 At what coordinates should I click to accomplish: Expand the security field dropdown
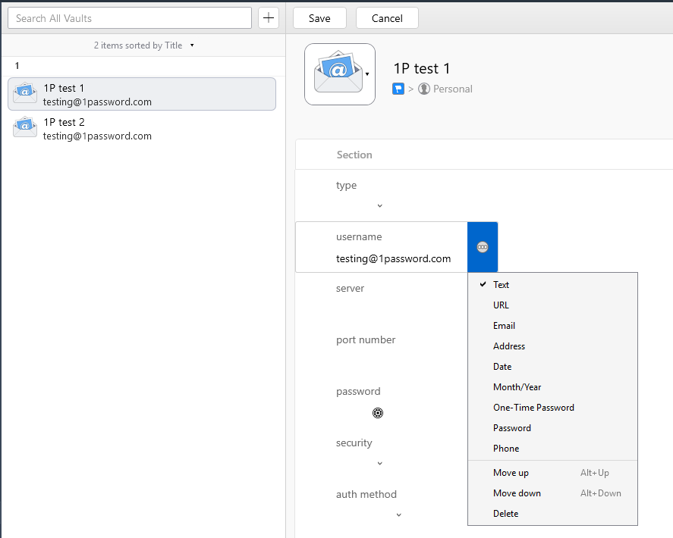(380, 464)
